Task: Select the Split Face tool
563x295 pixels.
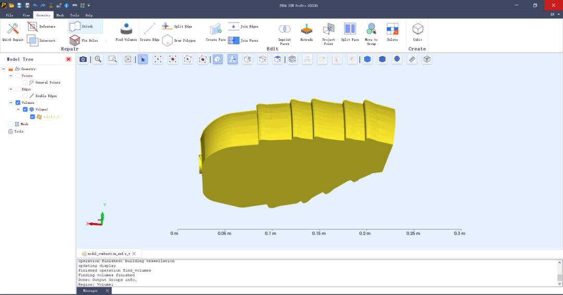Action: coord(350,32)
